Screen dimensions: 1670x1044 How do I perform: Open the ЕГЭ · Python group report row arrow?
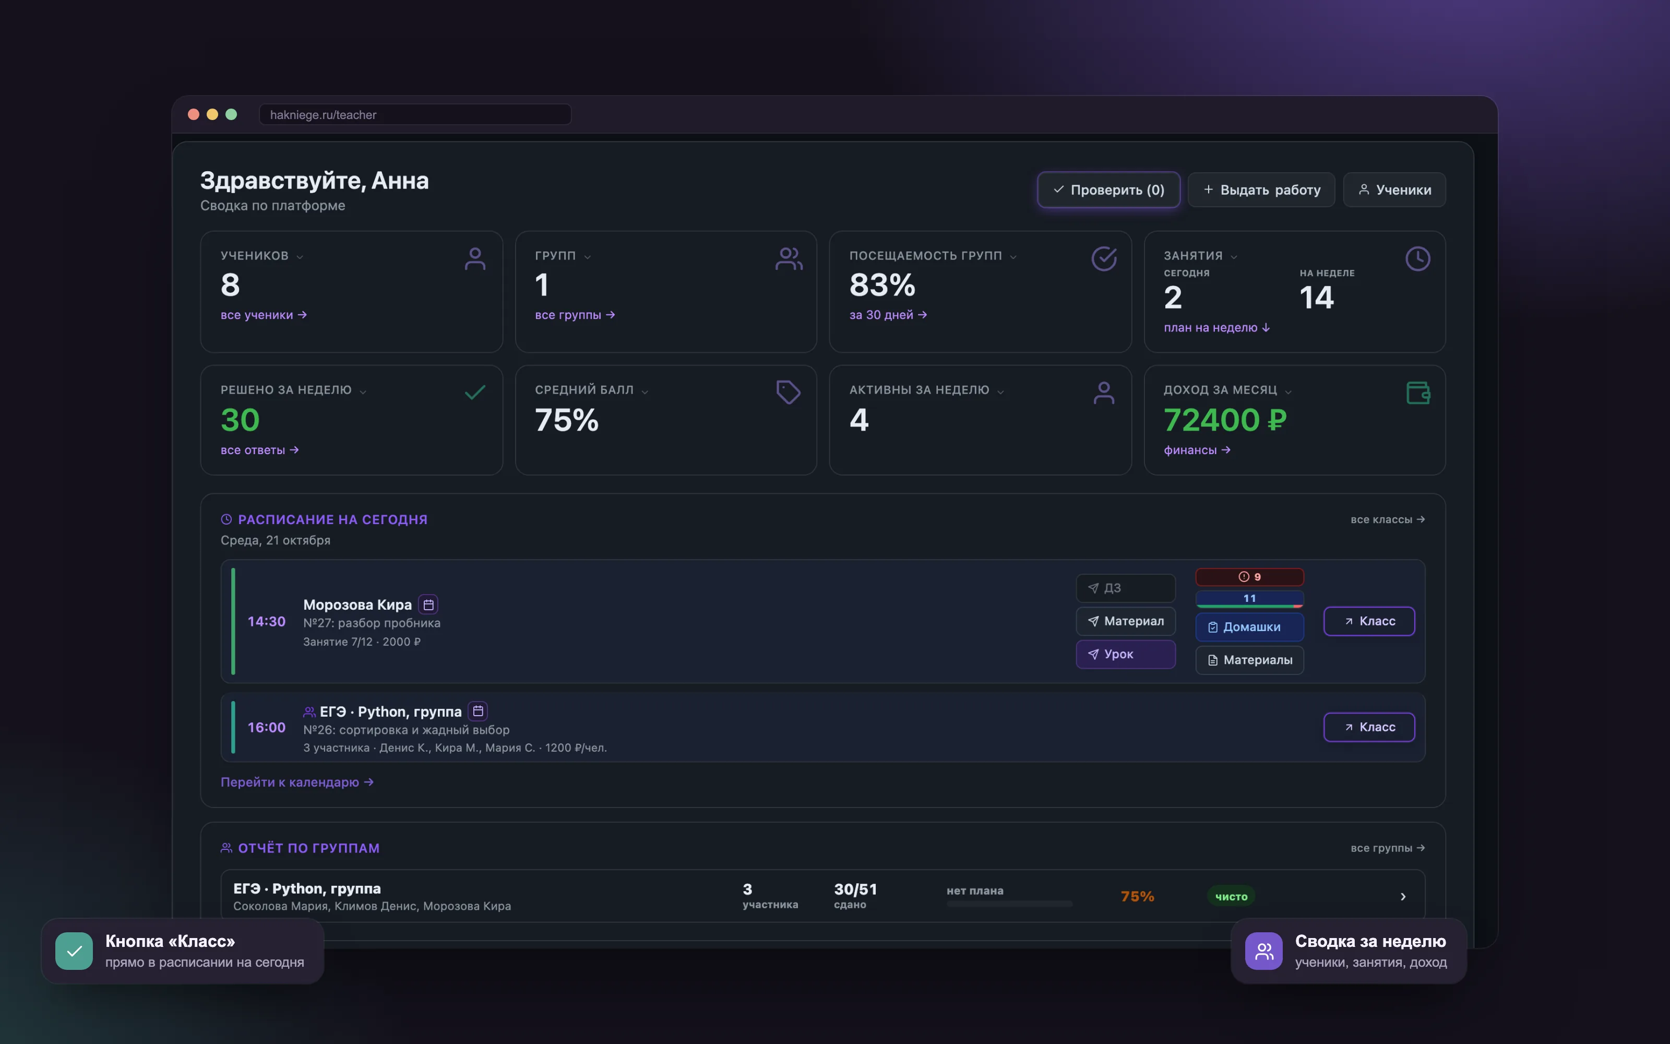1403,896
